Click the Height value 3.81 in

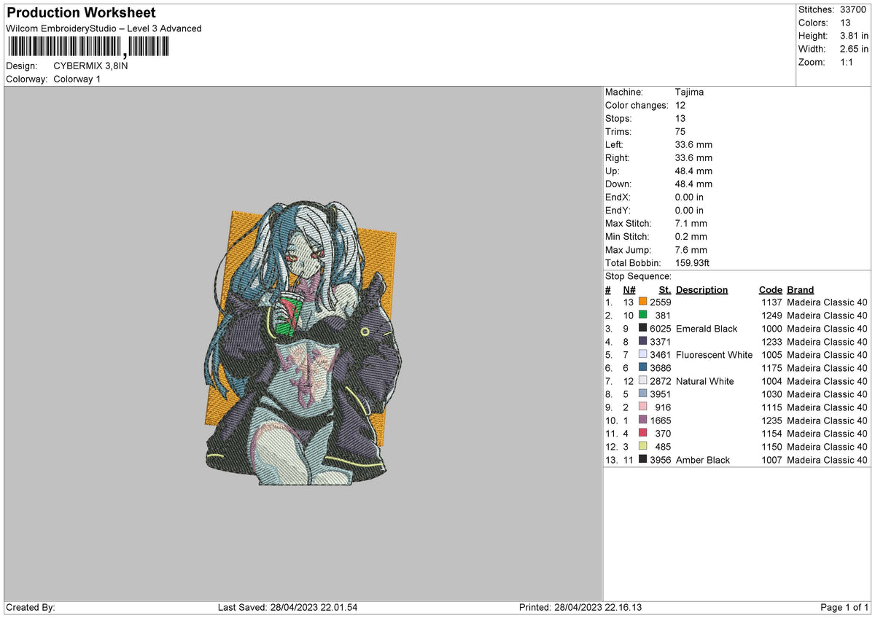click(x=855, y=36)
